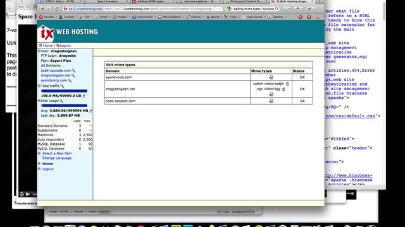Open the Forms menu in web developer toolbar
Image resolution: width=405 pixels, height=227 pixels.
point(102,17)
